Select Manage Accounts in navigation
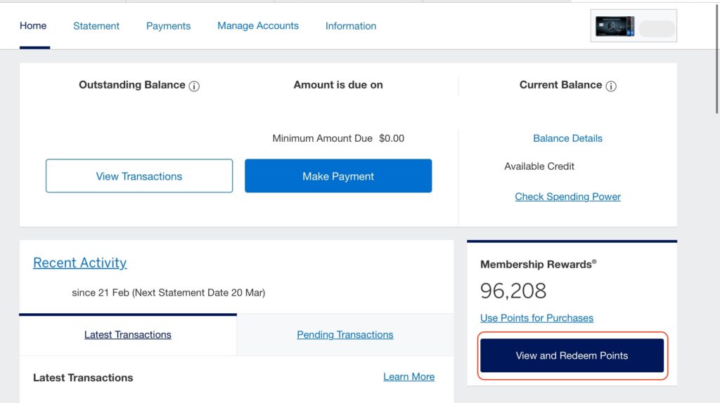The height and width of the screenshot is (403, 720). pos(258,26)
